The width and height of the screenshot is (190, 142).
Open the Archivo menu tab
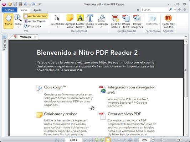(x=9, y=10)
